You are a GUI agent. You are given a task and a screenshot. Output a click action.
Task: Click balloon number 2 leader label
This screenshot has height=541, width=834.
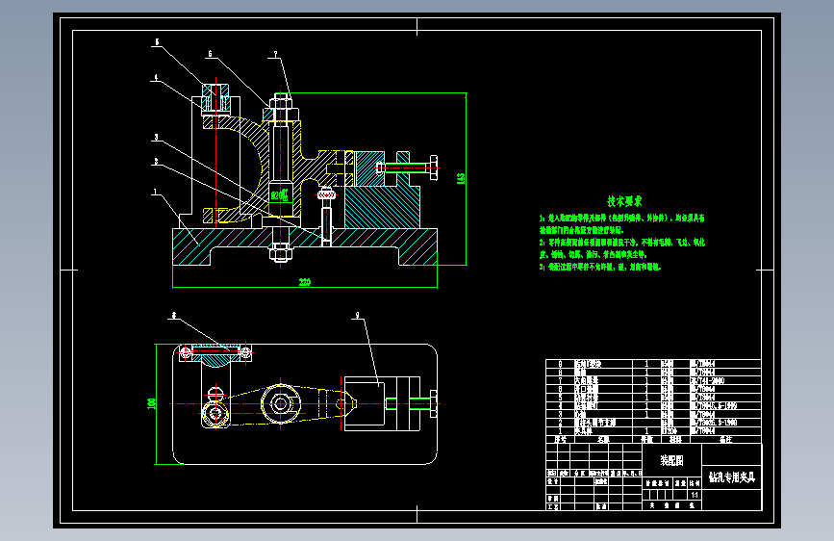[156, 161]
